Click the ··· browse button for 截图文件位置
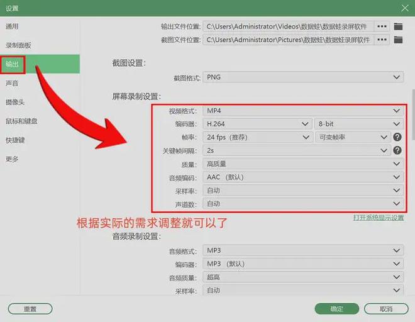The width and height of the screenshot is (415, 322). 382,40
